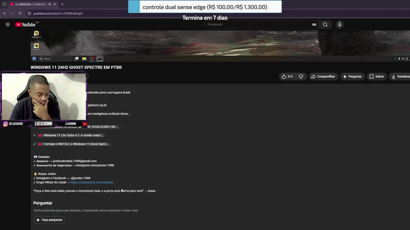410x230 pixels.
Task: Open the tab search dropdown arrow
Action: (x=4, y=4)
